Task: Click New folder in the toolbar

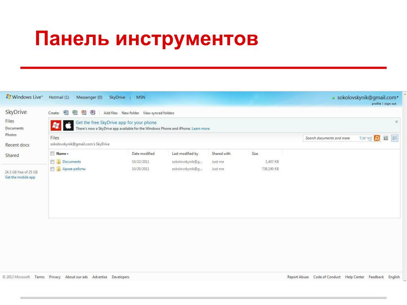Action: click(130, 113)
